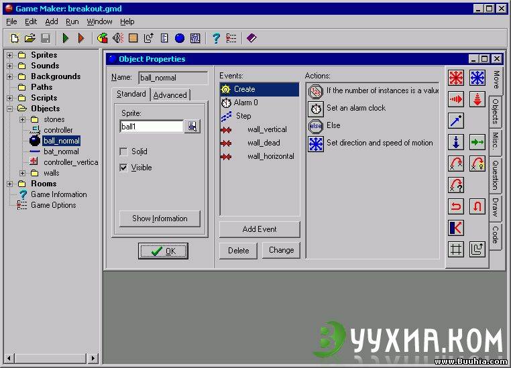
Task: Click the Delete event button
Action: [x=238, y=251]
